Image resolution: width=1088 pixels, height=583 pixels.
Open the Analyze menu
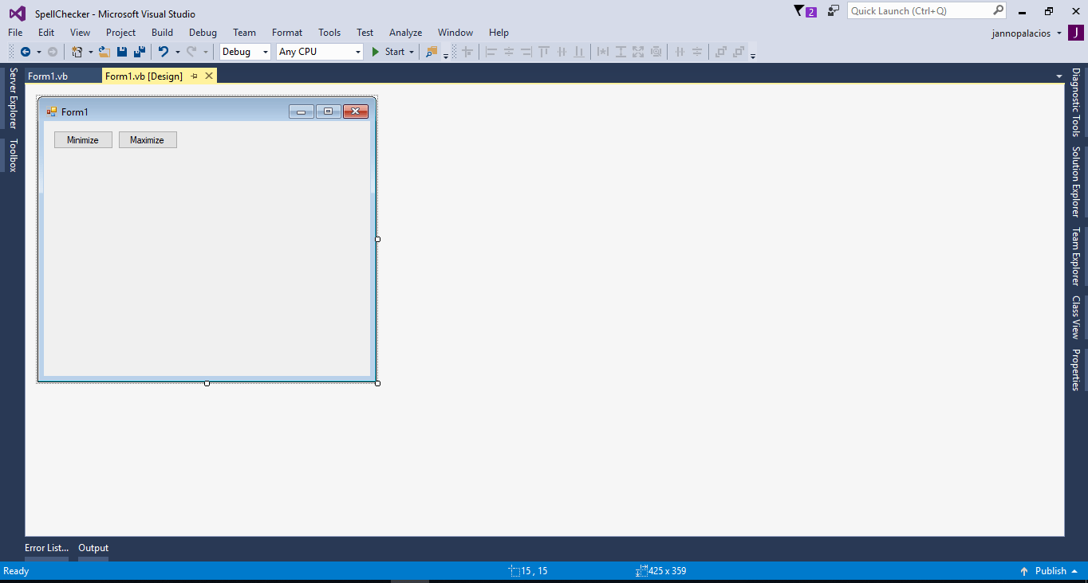(406, 33)
